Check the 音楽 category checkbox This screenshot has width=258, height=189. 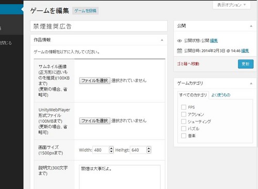pyautogui.click(x=184, y=136)
